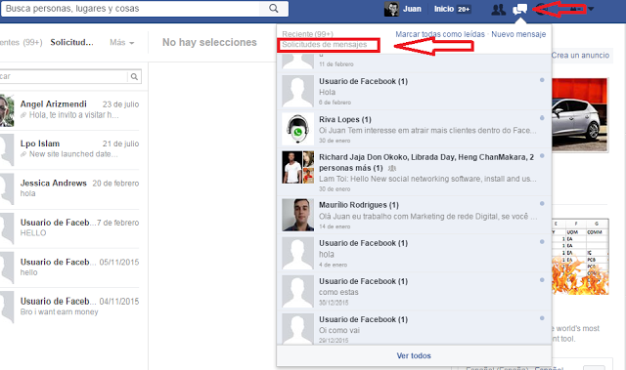This screenshot has height=370, width=626.
Task: Click Nuevo mensaje link
Action: tap(518, 34)
